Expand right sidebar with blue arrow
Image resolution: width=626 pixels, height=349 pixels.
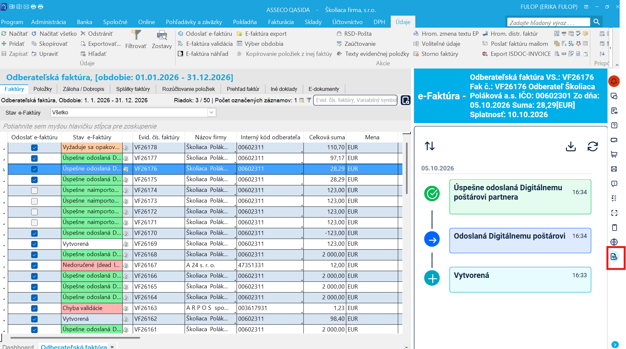click(x=615, y=344)
